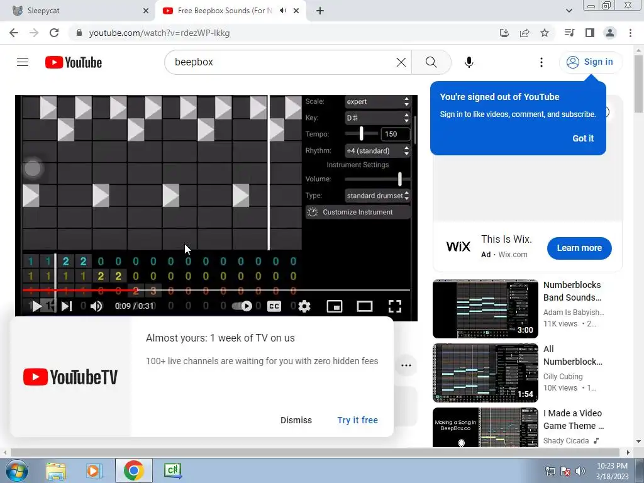This screenshot has height=483, width=644.
Task: Click the horizontal page scrollbar
Action: click(314, 452)
